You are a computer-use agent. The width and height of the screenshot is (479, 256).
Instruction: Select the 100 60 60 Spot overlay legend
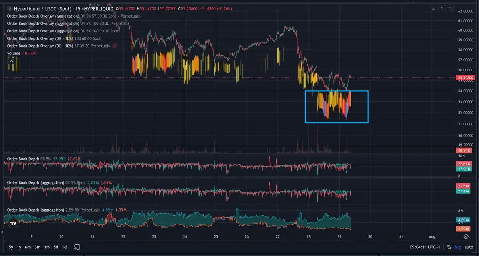54,38
